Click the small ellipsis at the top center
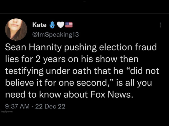169x126 pixels. pyautogui.click(x=84, y=2)
